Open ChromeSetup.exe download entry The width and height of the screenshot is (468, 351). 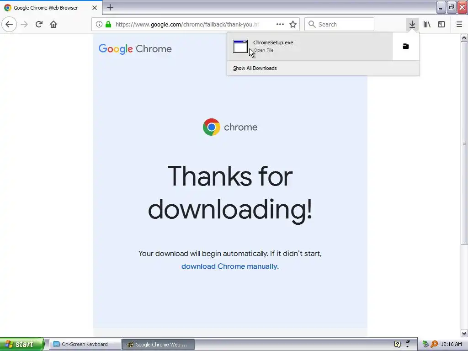click(310, 46)
